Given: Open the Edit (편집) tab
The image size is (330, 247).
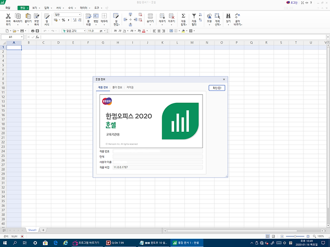Looking at the screenshot, I should tap(23, 8).
